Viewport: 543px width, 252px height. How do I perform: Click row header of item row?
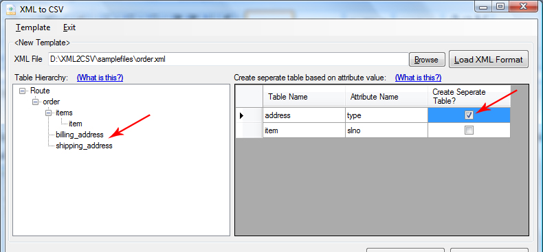click(249, 130)
